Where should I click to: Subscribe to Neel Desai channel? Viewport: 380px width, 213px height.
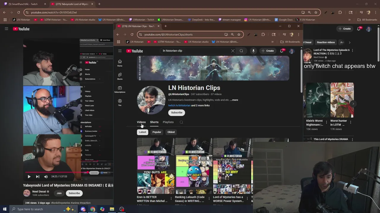click(x=74, y=193)
